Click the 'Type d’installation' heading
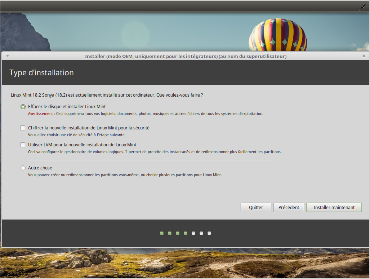The width and height of the screenshot is (370, 279). [x=41, y=73]
